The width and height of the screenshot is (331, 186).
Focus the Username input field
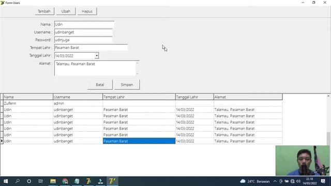[x=83, y=32]
